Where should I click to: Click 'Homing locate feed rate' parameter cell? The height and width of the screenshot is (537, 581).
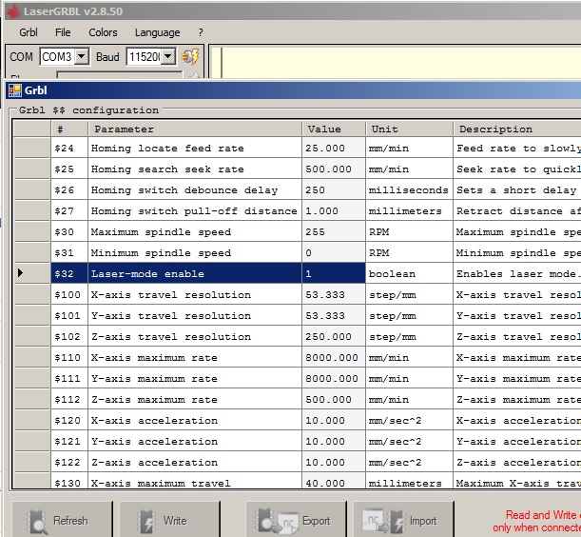pyautogui.click(x=195, y=149)
